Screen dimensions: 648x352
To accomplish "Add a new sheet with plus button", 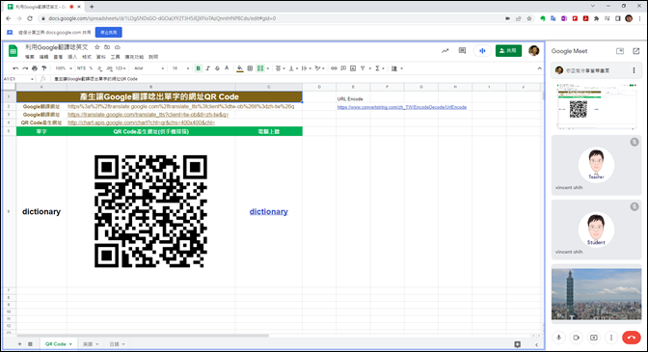I will coord(19,344).
